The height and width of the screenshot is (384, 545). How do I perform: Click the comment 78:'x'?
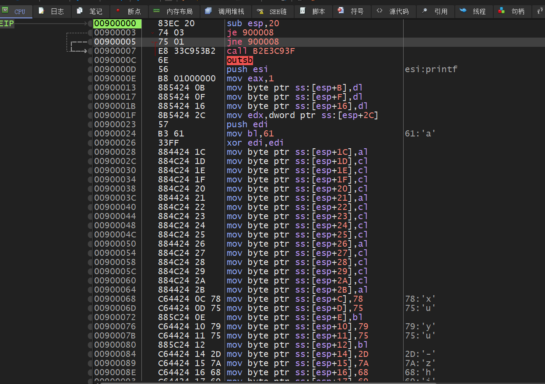(420, 299)
